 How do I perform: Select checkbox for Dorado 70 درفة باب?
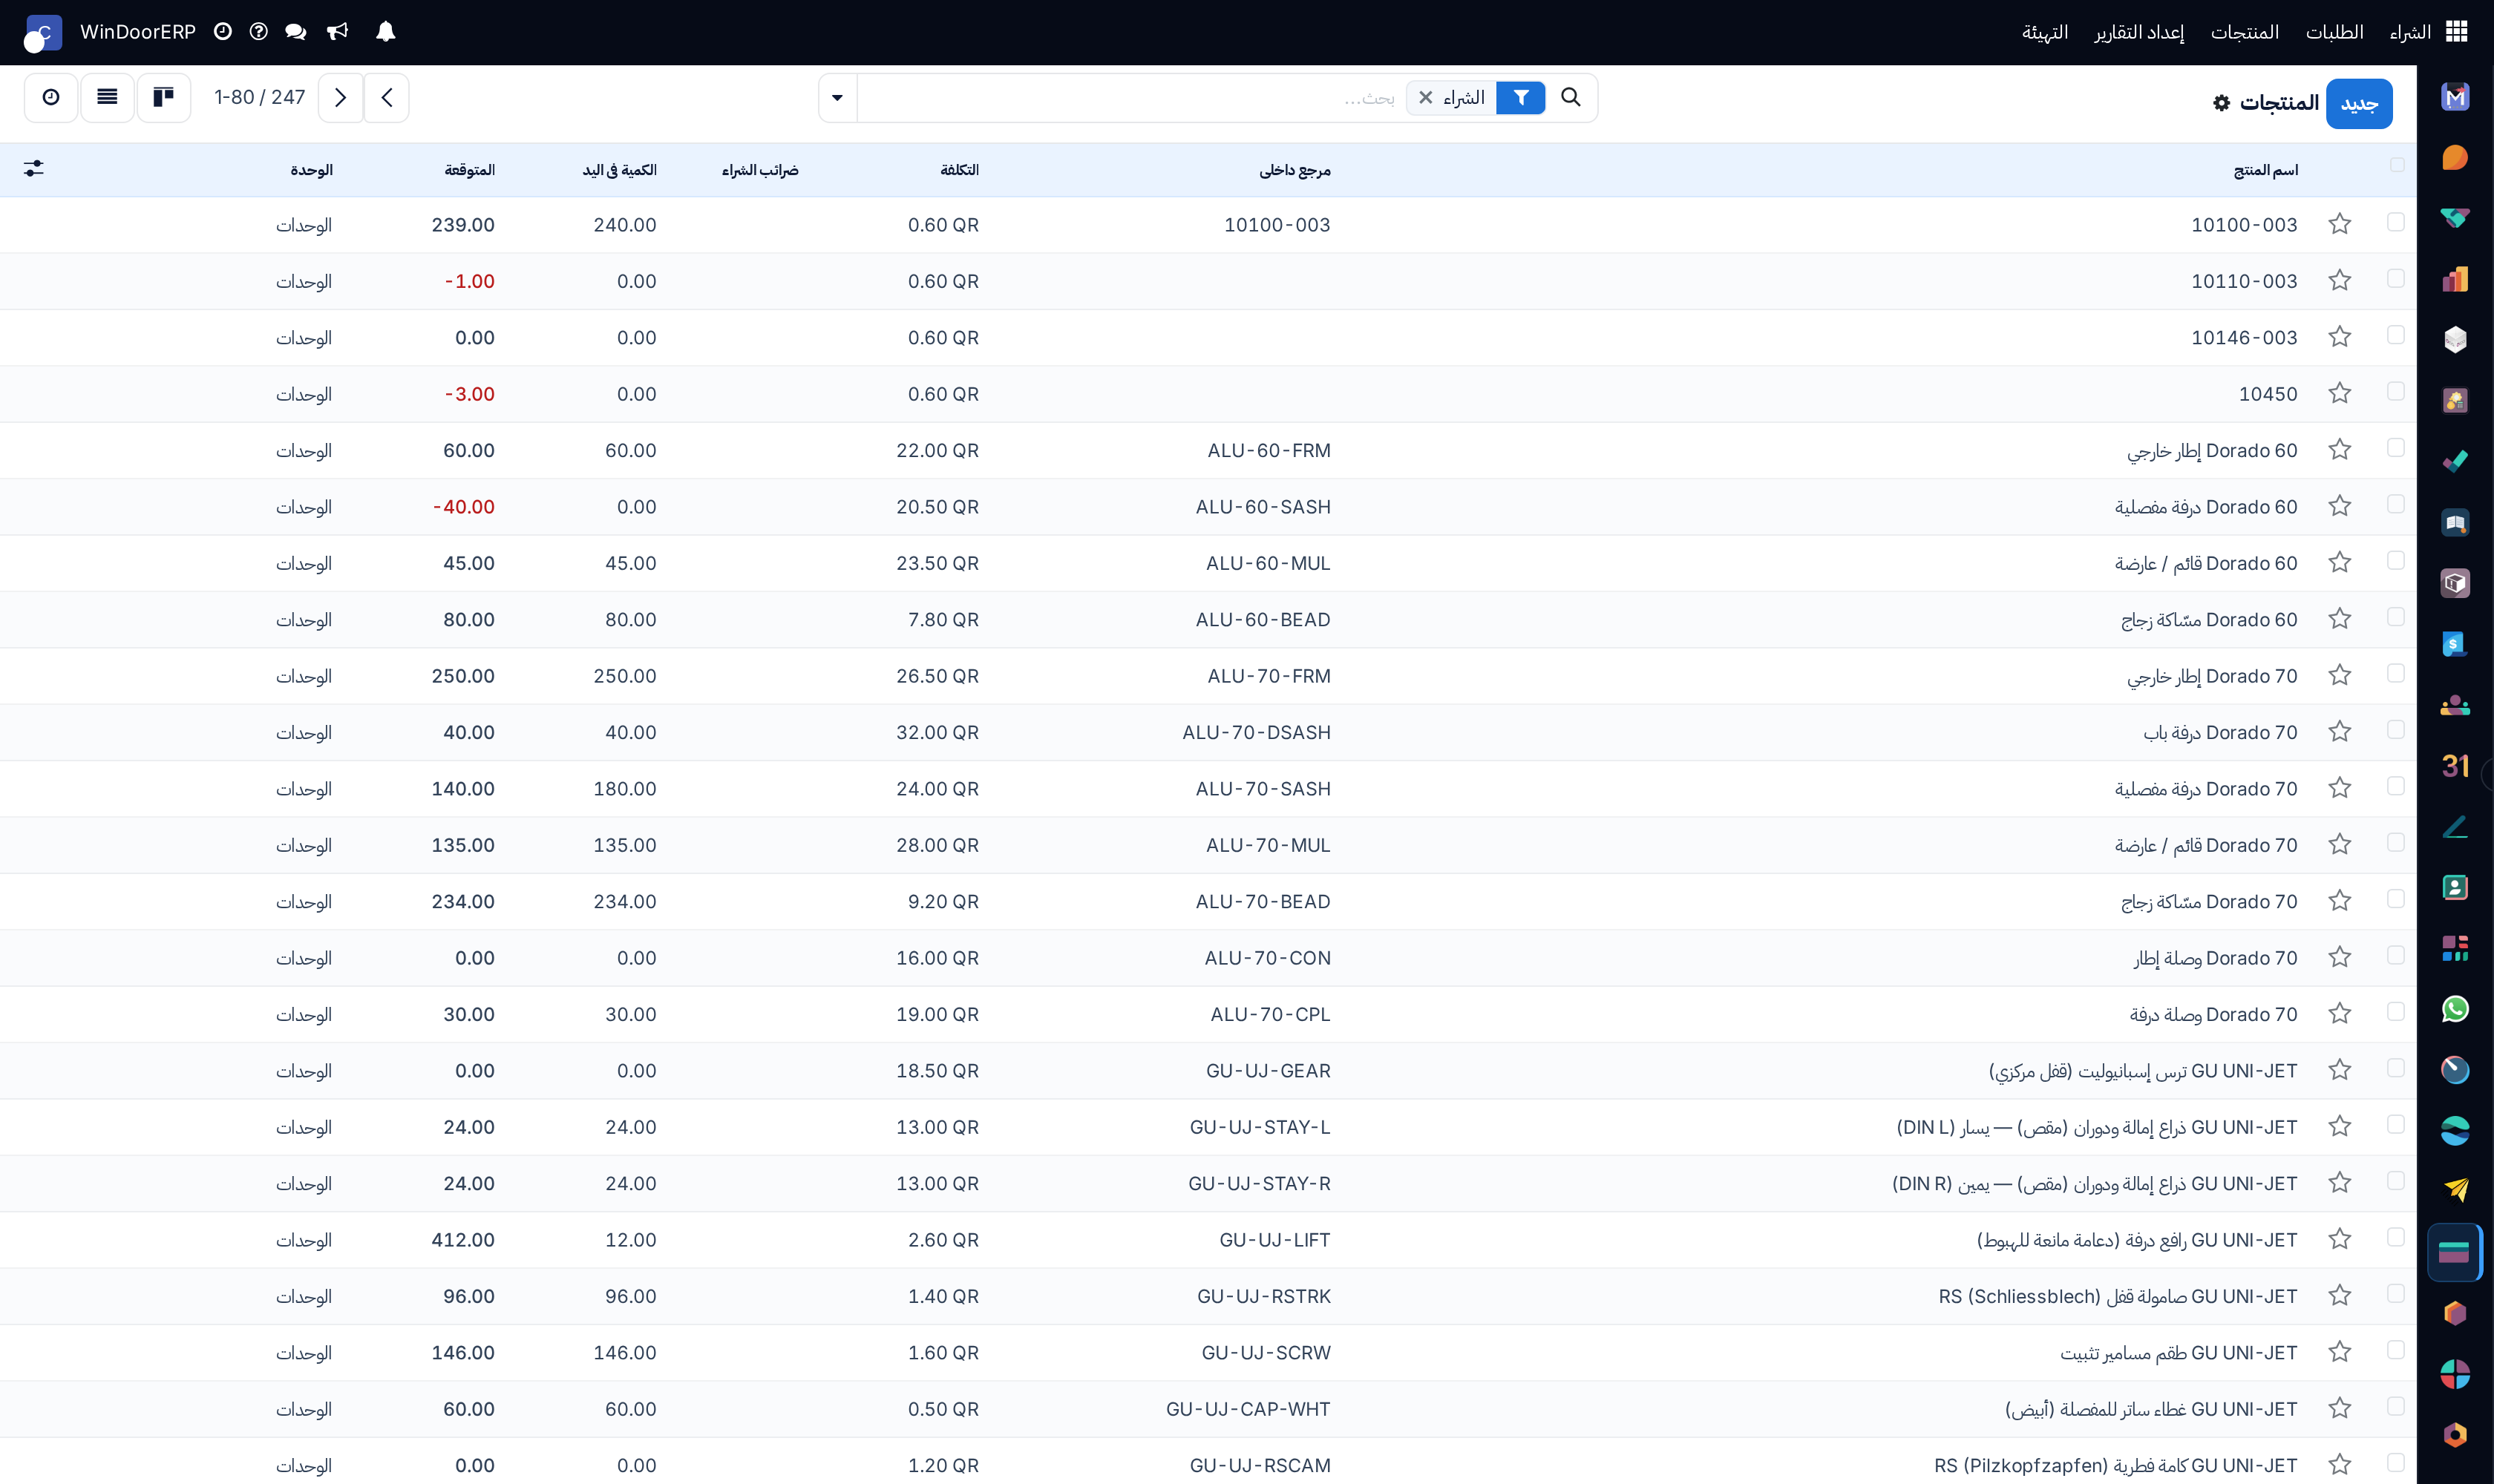(2396, 730)
